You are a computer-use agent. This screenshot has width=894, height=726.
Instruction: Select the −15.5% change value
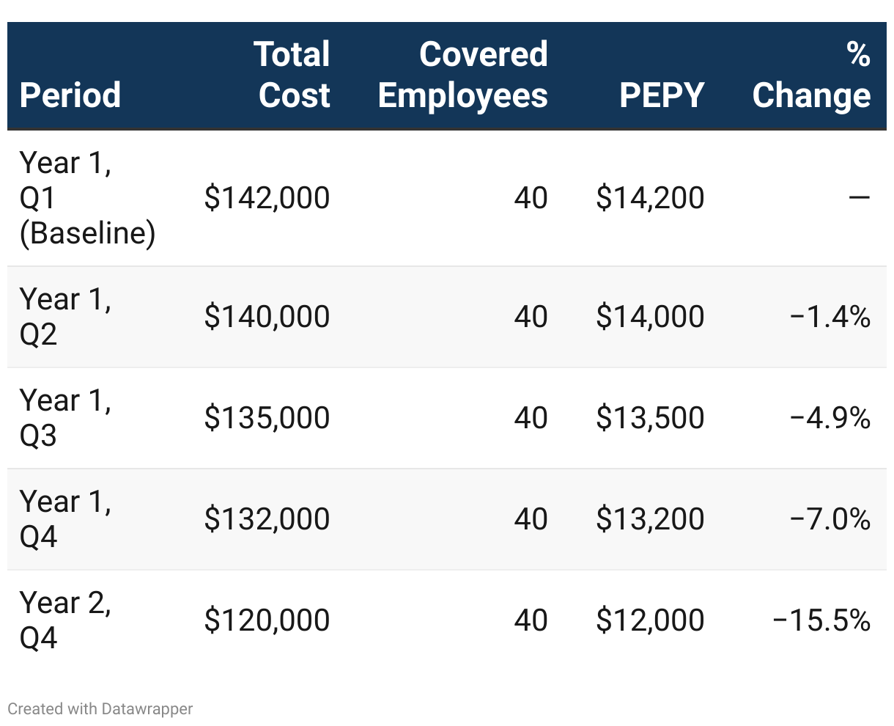coord(821,620)
